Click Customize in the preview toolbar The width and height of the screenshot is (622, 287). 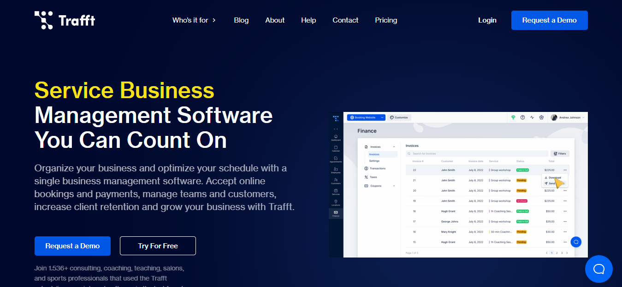[399, 117]
